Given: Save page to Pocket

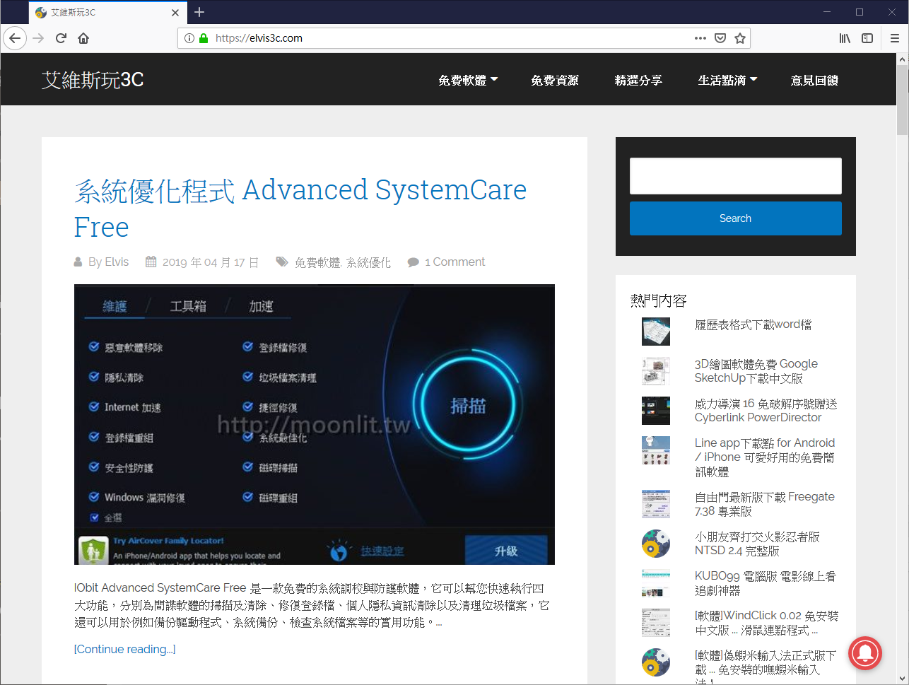Looking at the screenshot, I should click(x=720, y=38).
